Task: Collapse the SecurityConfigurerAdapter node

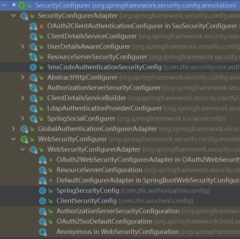Action: point(13,16)
